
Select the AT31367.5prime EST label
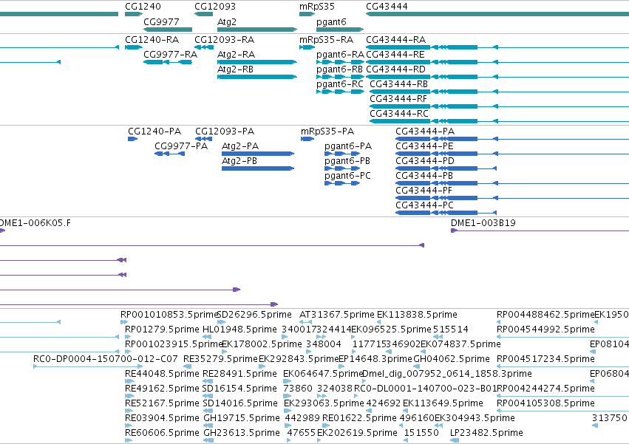pos(337,315)
